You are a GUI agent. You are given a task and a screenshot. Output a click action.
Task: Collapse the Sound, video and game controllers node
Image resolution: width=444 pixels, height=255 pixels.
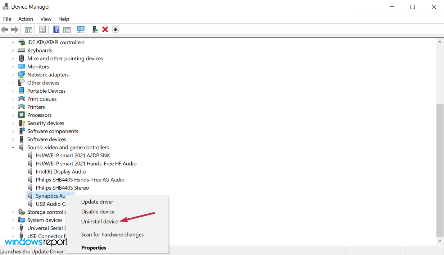(x=13, y=147)
